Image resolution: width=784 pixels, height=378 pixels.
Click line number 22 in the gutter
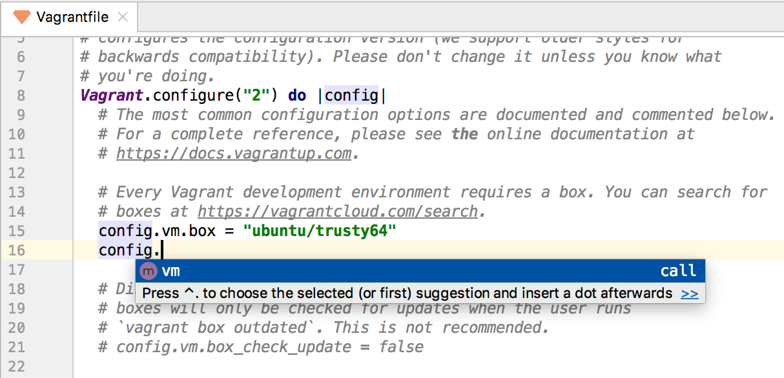tap(17, 366)
